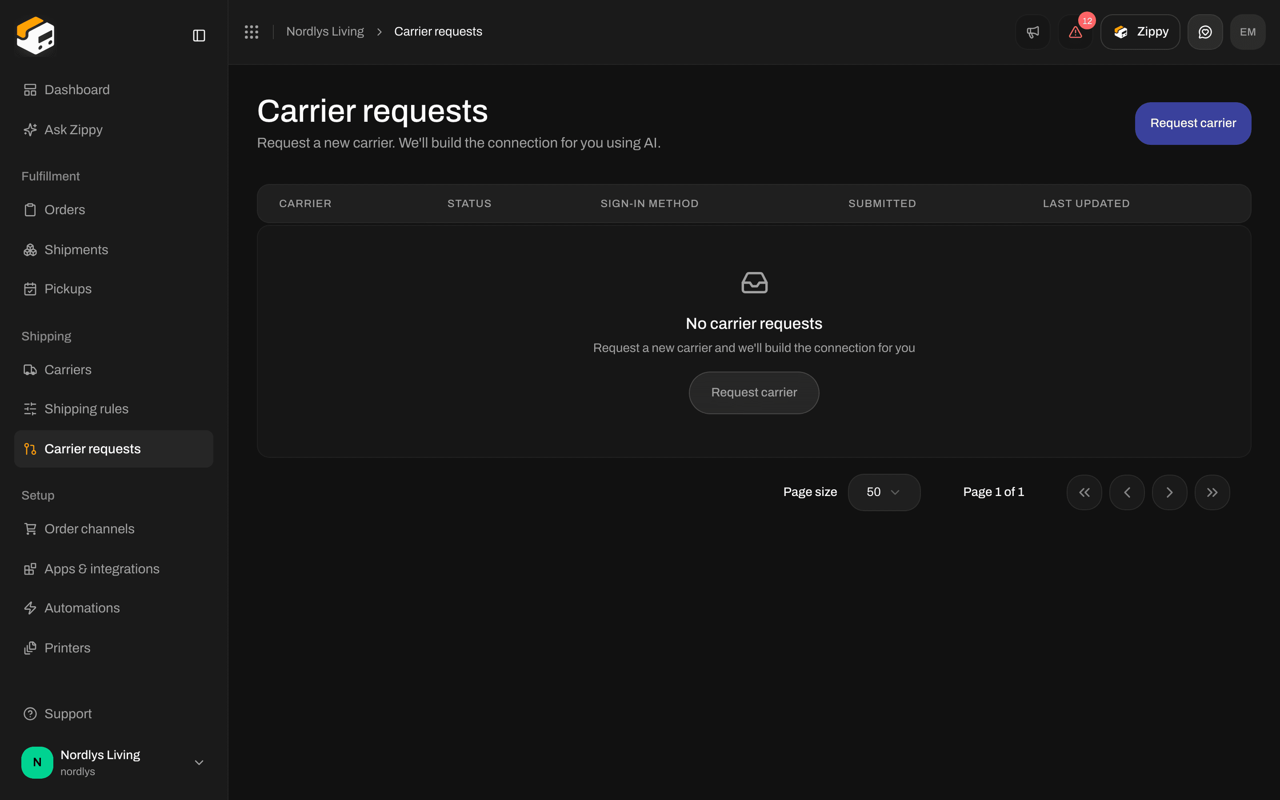Open the Page size 50 dropdown

pos(884,492)
